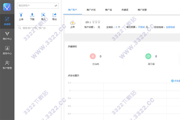Image resolution: width=180 pixels, height=120 pixels.
Task: Click the switch arrows in account selector
Action: pyautogui.click(x=56, y=6)
